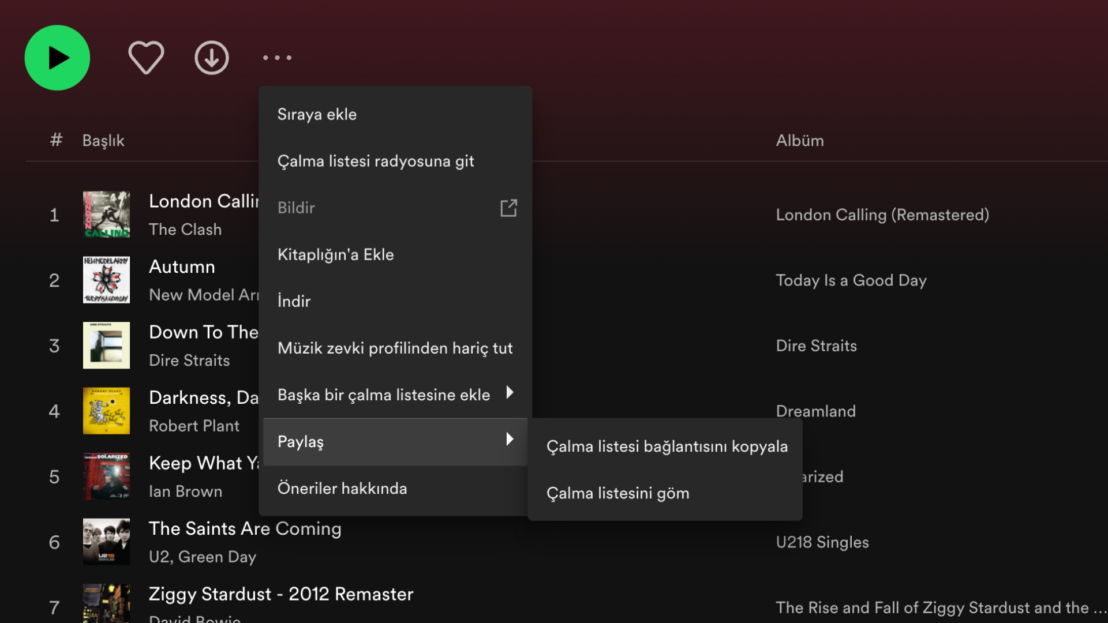Click the London Calling album thumbnail

click(106, 215)
